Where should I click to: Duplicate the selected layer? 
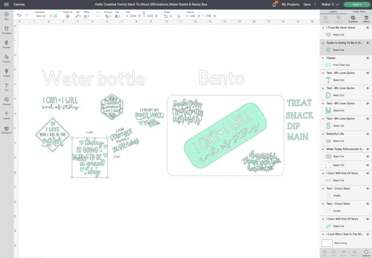(x=353, y=19)
